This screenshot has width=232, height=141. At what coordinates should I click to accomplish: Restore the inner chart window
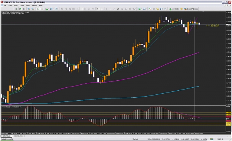[x=228, y=5]
